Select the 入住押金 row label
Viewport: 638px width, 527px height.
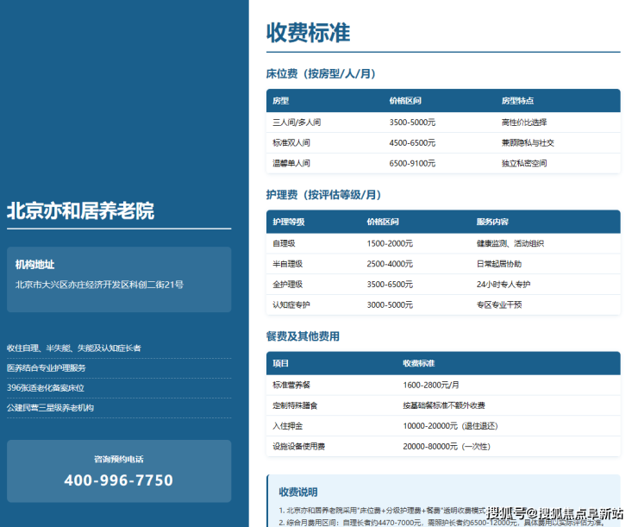point(288,426)
